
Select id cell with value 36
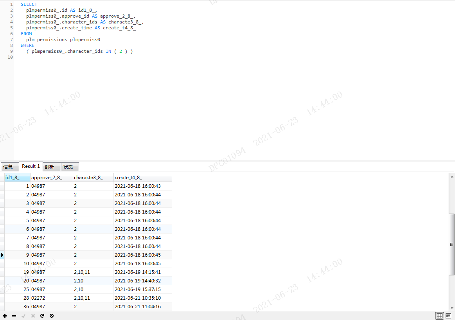point(17,307)
